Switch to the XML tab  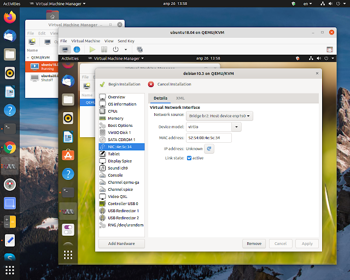tap(180, 98)
